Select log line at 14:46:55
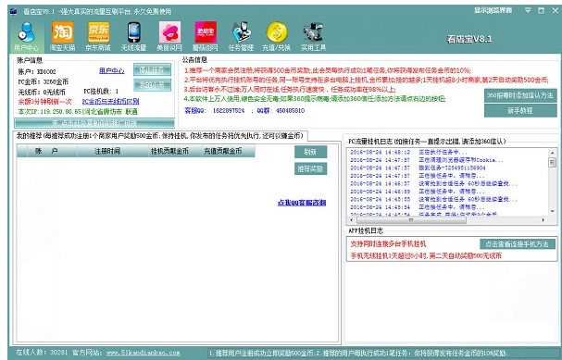 pyautogui.click(x=418, y=192)
